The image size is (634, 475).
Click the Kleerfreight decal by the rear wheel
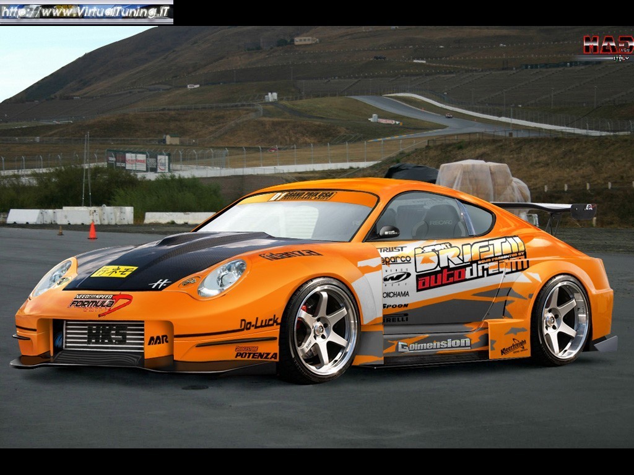coord(513,346)
